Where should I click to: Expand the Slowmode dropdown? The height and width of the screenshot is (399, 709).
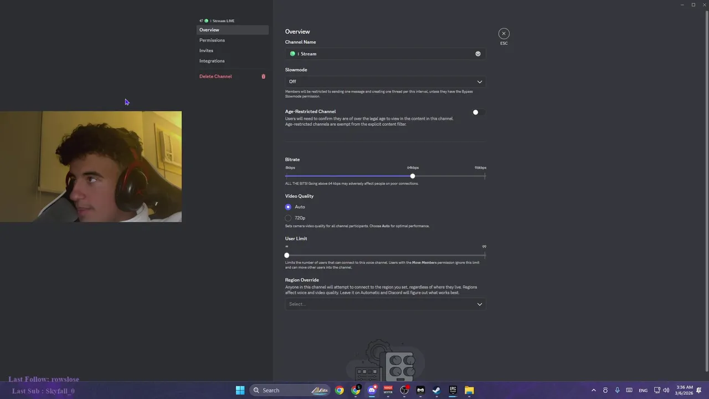(385, 81)
